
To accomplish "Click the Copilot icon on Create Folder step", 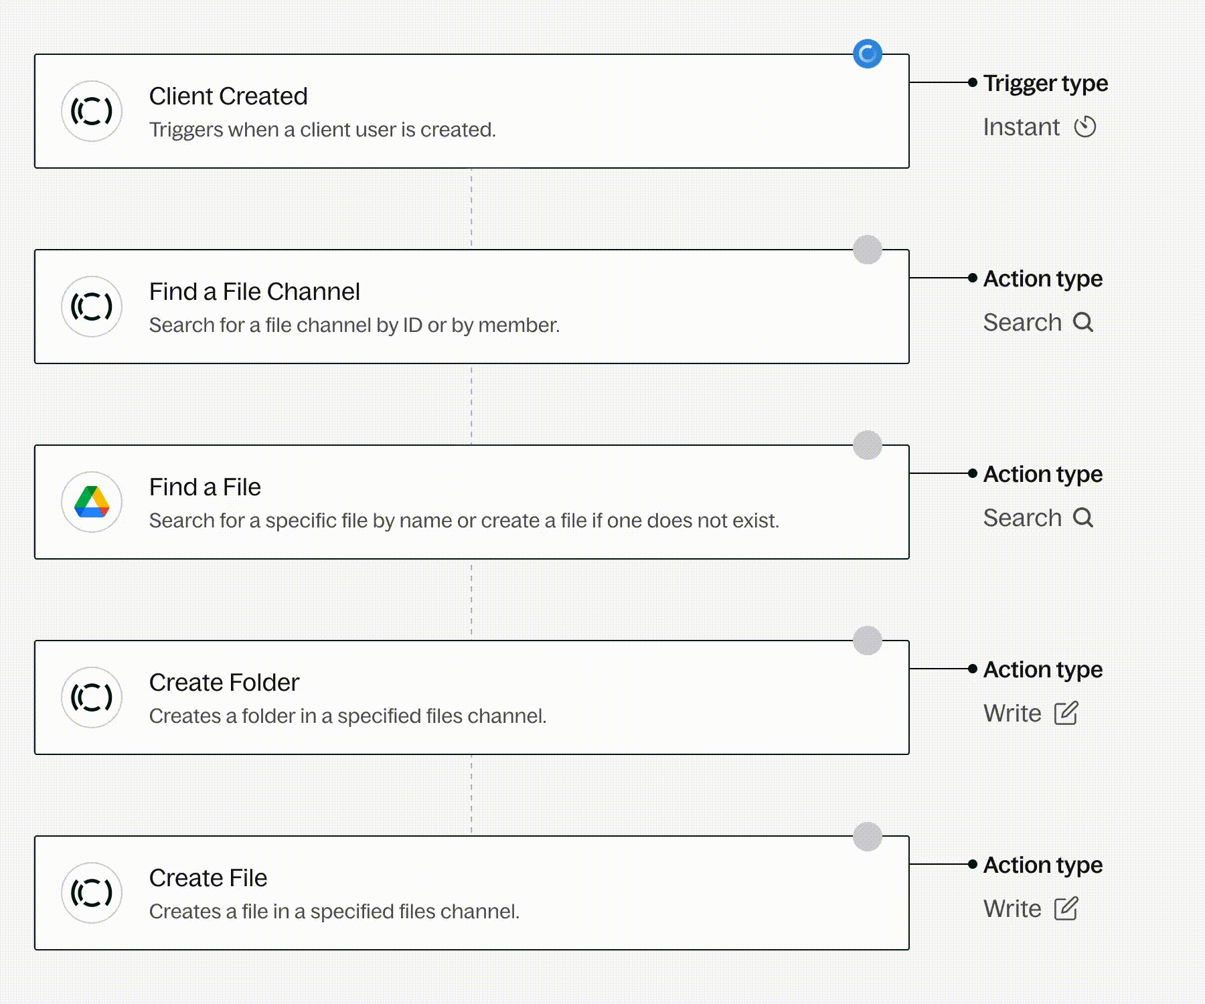I will (x=92, y=697).
